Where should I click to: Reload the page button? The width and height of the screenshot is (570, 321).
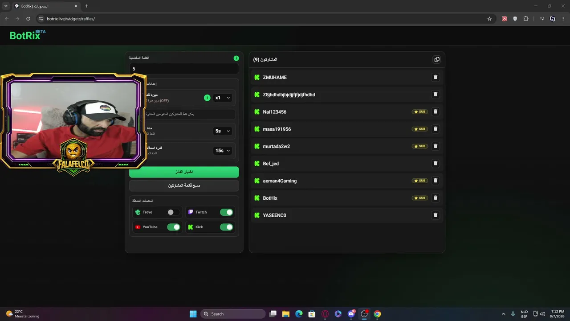(28, 19)
